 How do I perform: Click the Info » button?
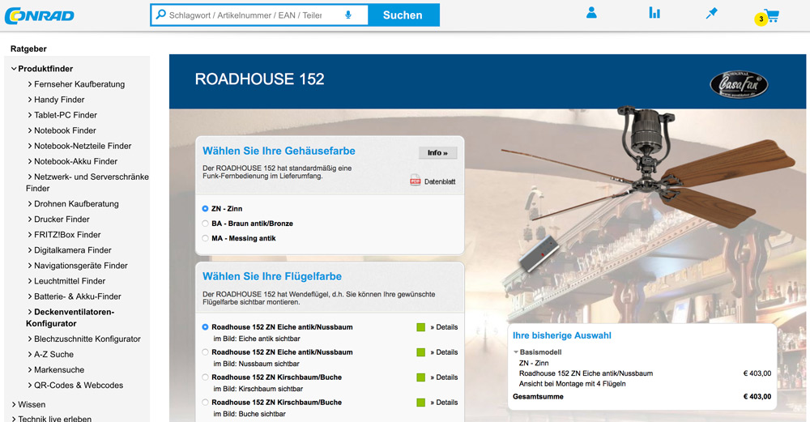(437, 153)
